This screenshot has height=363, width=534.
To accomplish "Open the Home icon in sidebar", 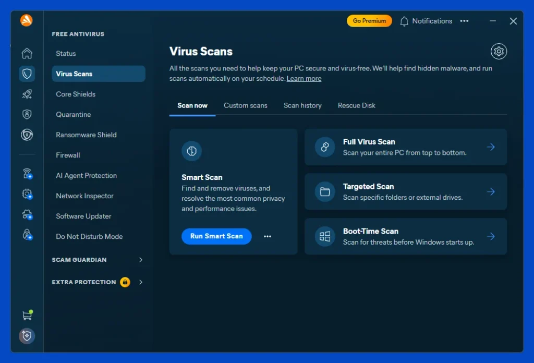I will (x=27, y=53).
